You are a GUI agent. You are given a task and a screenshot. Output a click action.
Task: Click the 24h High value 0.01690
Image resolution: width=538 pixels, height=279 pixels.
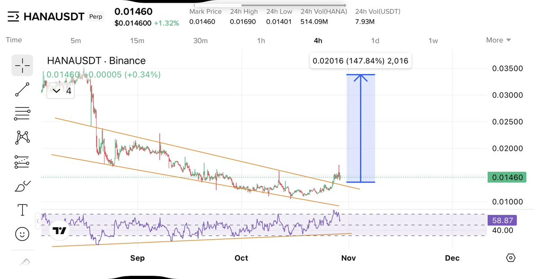tap(243, 21)
